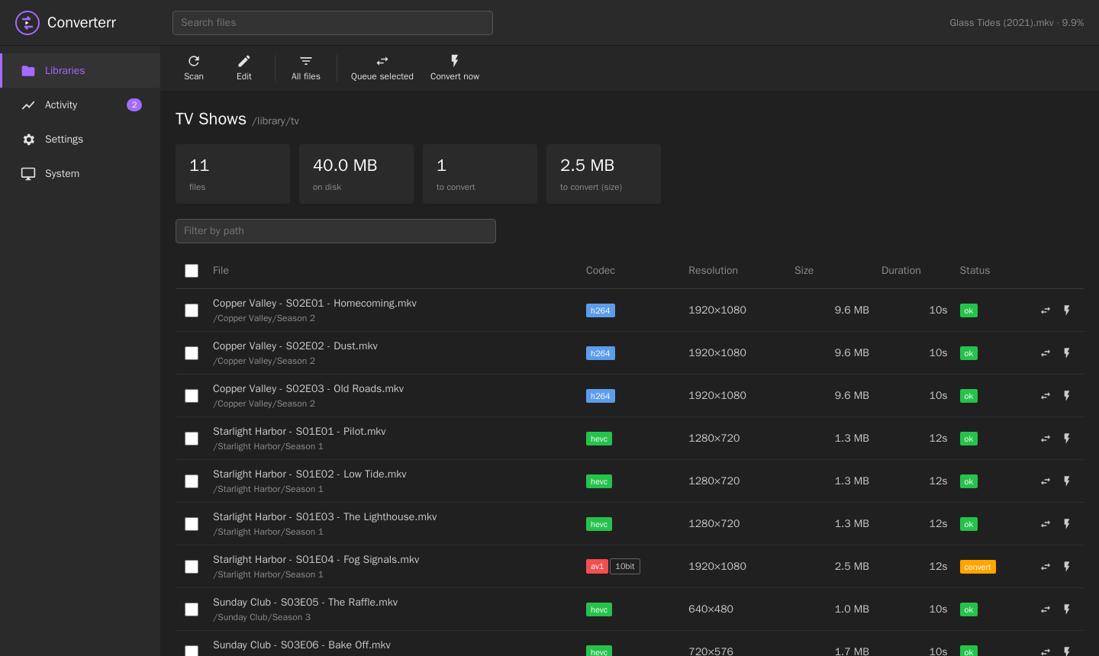Convert Low Tide.mkv now
Image resolution: width=1099 pixels, height=656 pixels.
[x=1067, y=481]
